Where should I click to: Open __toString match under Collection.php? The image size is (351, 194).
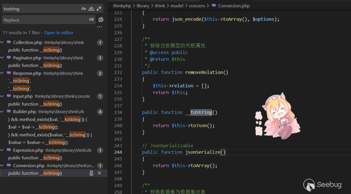[x=35, y=50]
